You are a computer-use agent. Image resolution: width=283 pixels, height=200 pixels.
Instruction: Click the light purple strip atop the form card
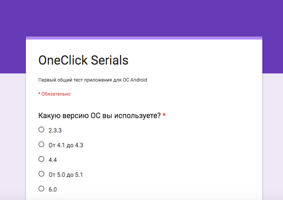click(141, 38)
